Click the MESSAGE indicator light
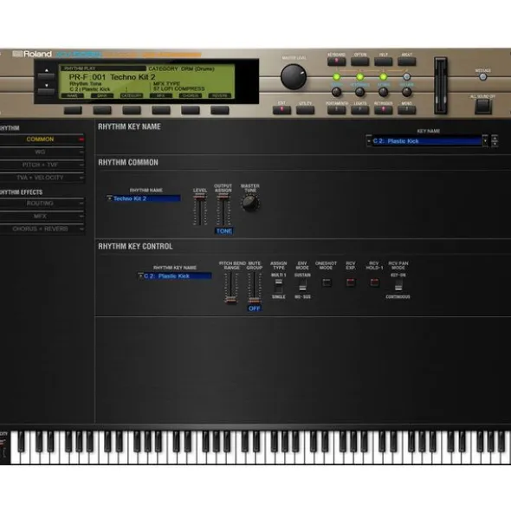The image size is (511, 512). tap(483, 77)
